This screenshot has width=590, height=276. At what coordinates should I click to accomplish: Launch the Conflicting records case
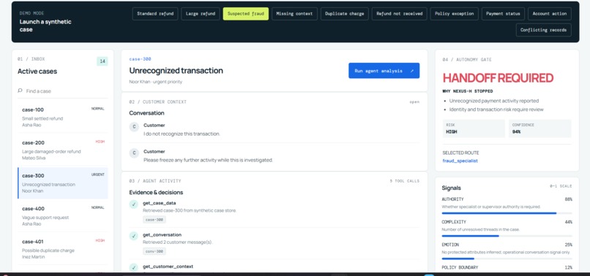click(x=543, y=30)
